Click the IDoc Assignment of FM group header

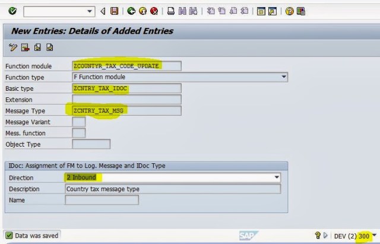87,166
